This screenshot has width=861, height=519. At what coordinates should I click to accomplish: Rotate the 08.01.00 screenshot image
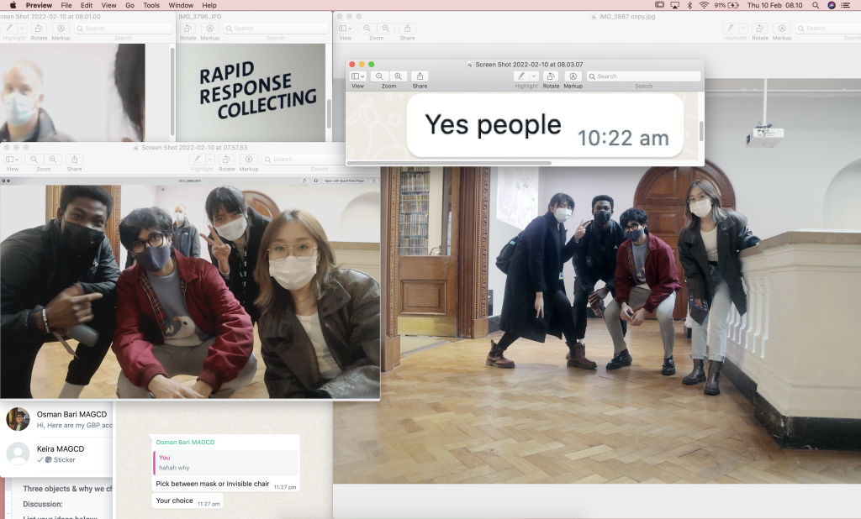coord(39,28)
